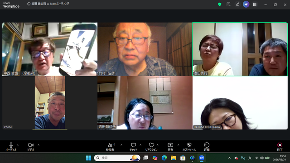Open the volume speaker tray icon
290x163 pixels.
(x=262, y=158)
